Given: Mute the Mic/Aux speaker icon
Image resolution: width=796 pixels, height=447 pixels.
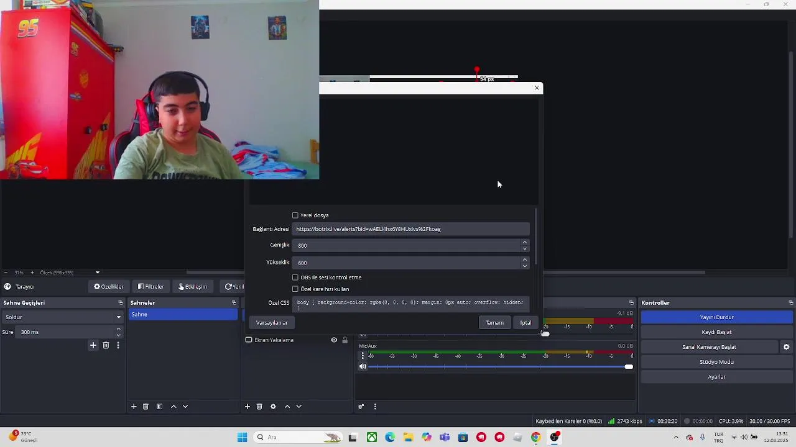Looking at the screenshot, I should click(x=363, y=366).
